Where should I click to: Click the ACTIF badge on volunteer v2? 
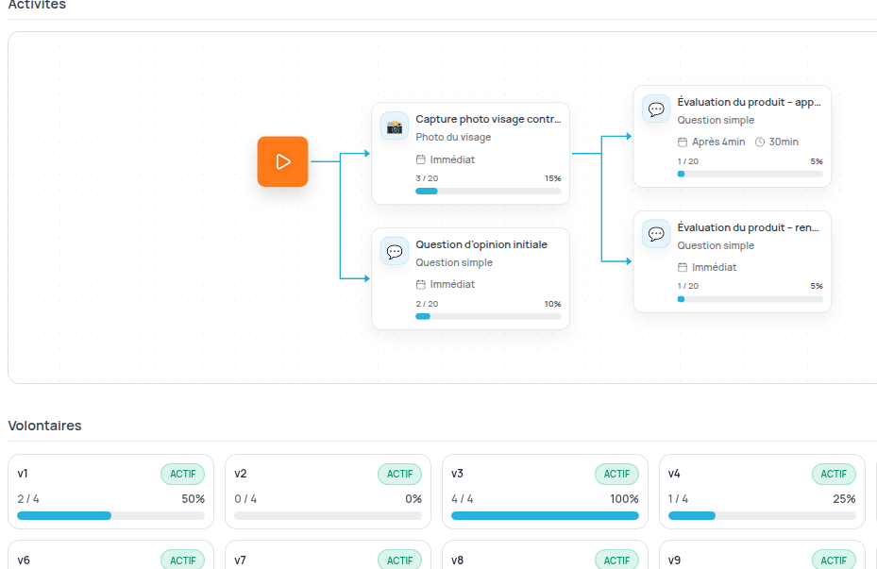tap(399, 474)
